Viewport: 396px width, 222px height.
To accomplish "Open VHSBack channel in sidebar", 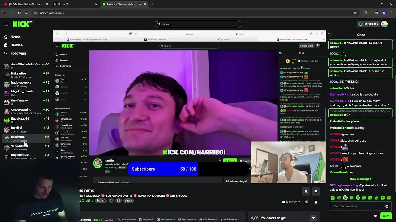I will pos(26,147).
